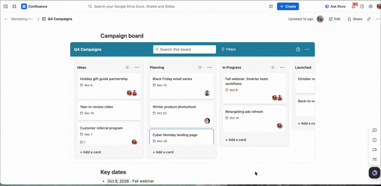Screen dimensions: 381x186
Task: Open the Filters dropdown on board
Action: click(x=229, y=49)
